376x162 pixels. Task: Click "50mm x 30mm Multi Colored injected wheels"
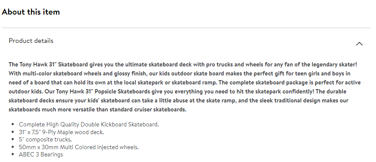point(79,147)
